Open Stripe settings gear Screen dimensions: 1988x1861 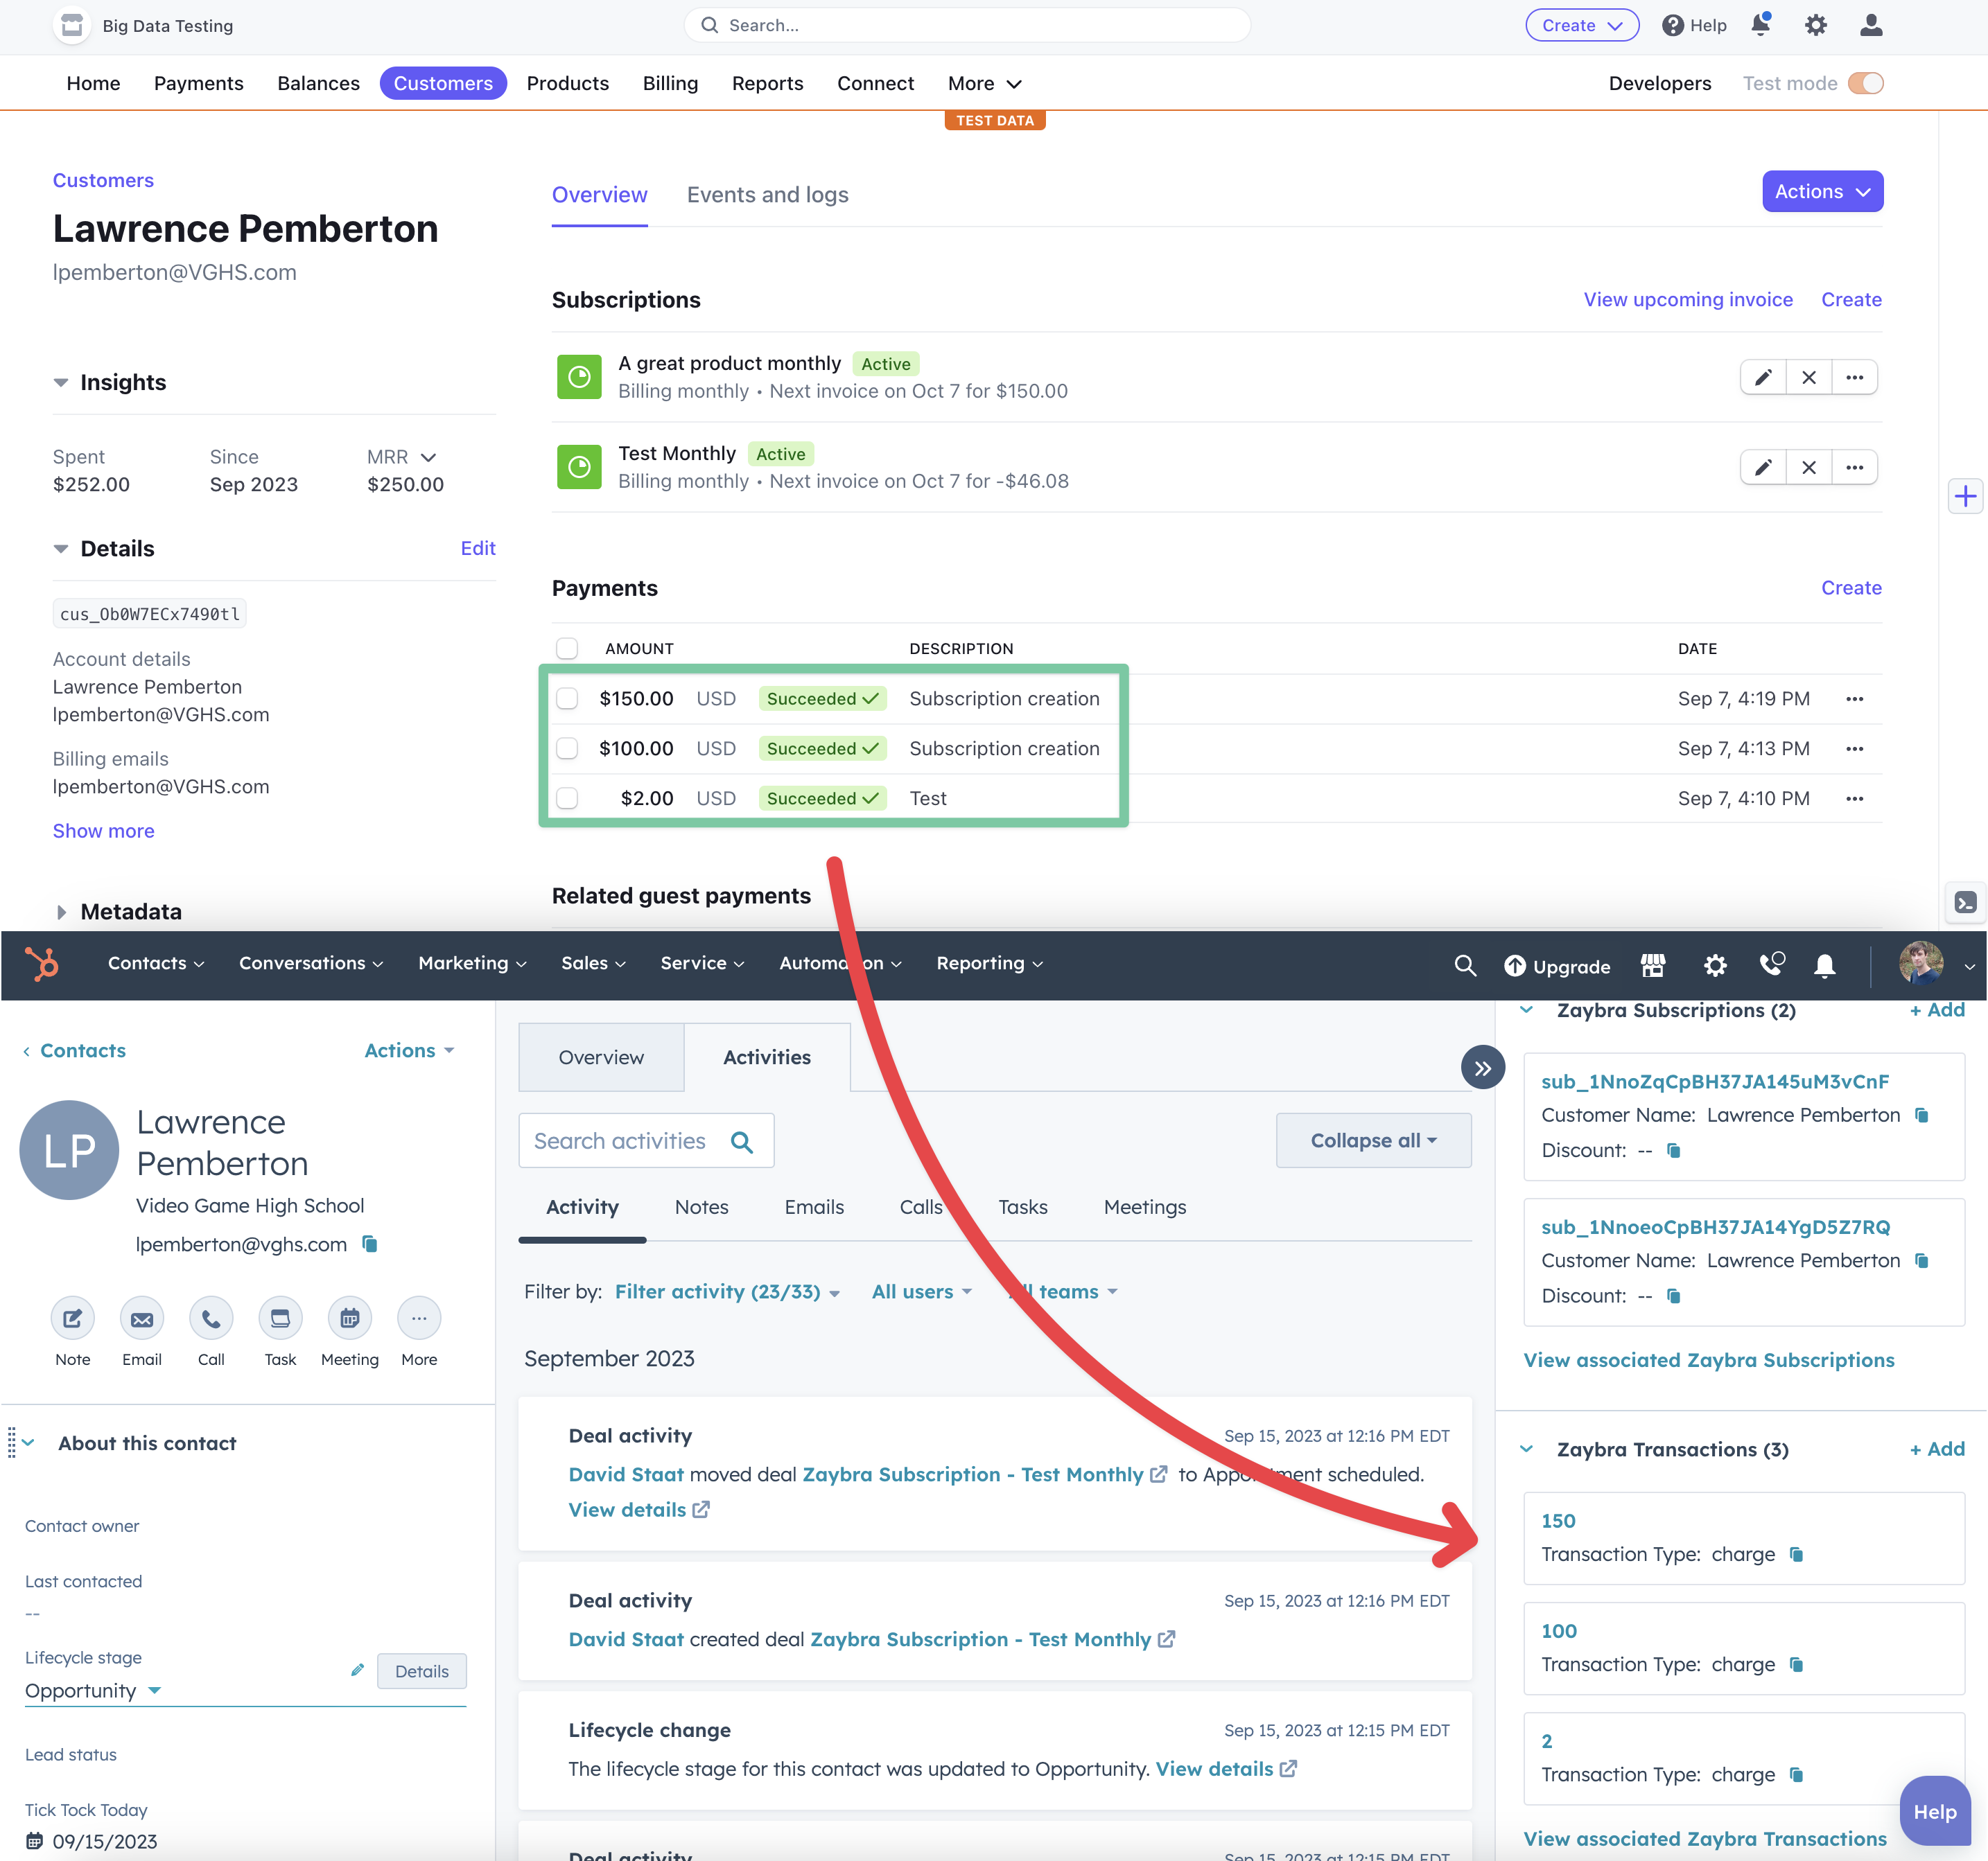point(1816,25)
